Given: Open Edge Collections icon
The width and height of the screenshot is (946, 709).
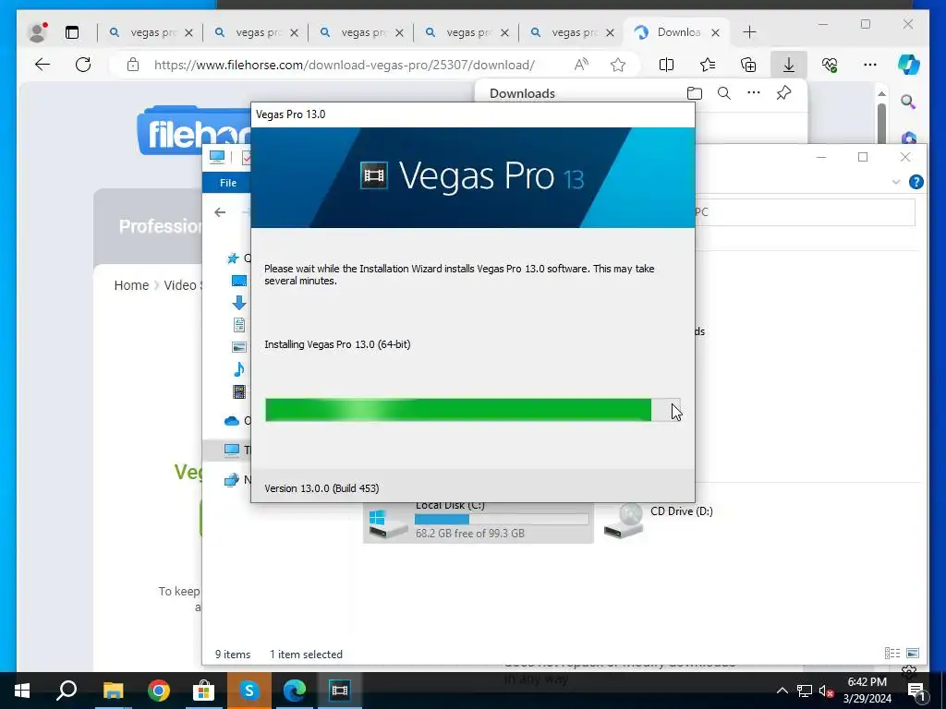Looking at the screenshot, I should (748, 65).
